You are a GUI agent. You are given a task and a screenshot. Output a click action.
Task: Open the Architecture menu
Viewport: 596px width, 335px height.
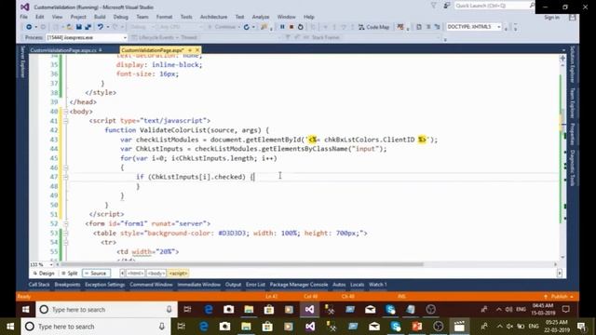pyautogui.click(x=213, y=17)
